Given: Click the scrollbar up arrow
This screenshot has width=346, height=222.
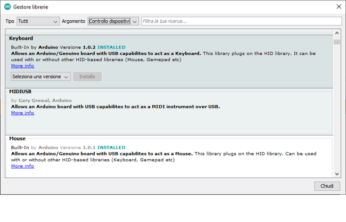Looking at the screenshot, I should click(337, 33).
